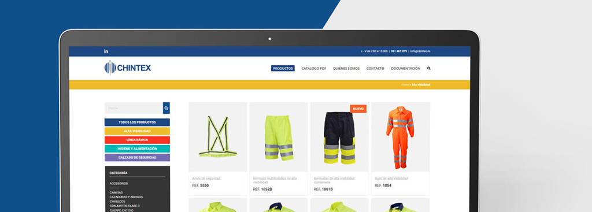
Task: Click Home breadcrumb link
Action: click(x=405, y=84)
